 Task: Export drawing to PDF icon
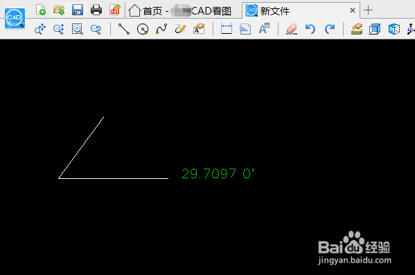pyautogui.click(x=115, y=10)
